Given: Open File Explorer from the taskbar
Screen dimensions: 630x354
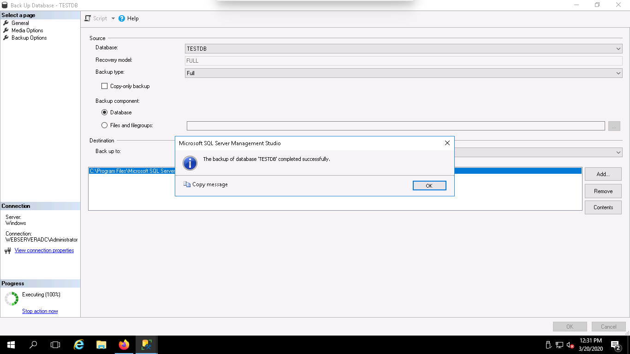Looking at the screenshot, I should point(101,345).
